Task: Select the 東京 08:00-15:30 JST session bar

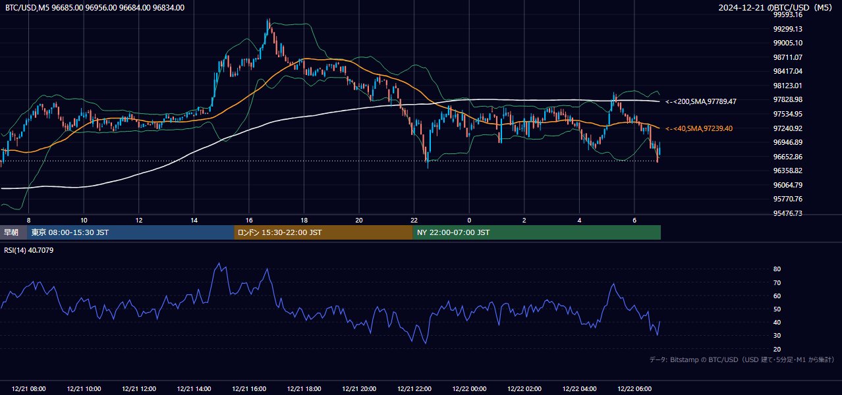Action: [x=131, y=232]
